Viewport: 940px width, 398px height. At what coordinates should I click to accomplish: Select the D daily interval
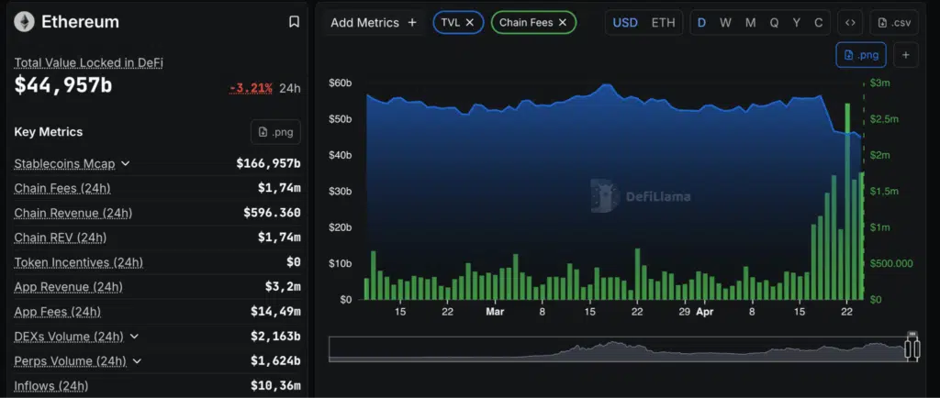(701, 23)
